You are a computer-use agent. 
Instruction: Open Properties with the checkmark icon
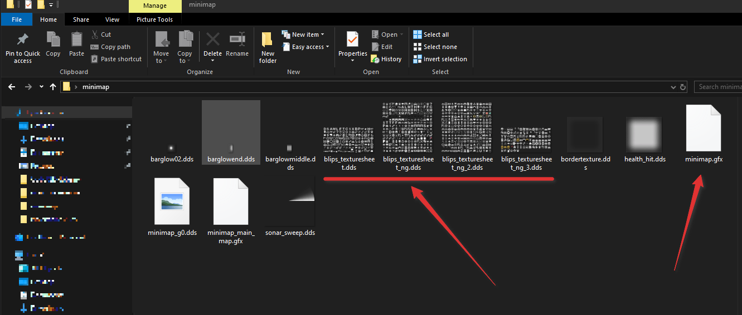click(352, 40)
